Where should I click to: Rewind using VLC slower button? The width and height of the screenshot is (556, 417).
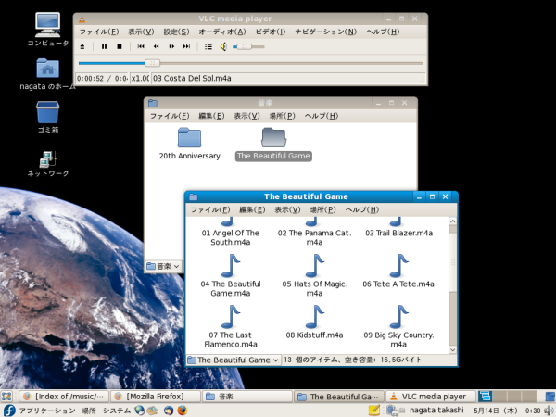click(156, 46)
